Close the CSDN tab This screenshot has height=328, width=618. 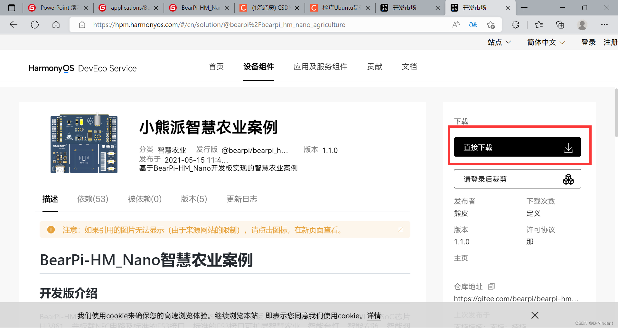pos(297,8)
